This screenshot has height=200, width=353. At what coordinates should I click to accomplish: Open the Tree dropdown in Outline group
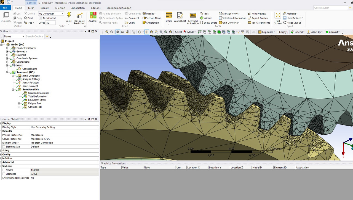[29, 23]
